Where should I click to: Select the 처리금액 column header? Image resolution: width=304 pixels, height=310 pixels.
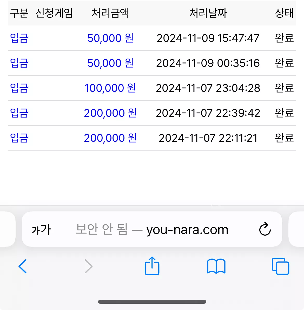tap(110, 13)
